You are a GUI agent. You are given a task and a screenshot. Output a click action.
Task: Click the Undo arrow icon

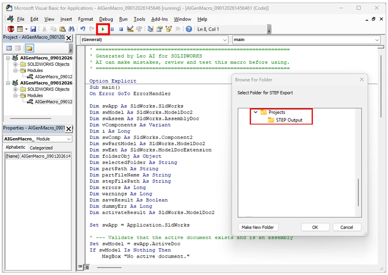(x=82, y=29)
